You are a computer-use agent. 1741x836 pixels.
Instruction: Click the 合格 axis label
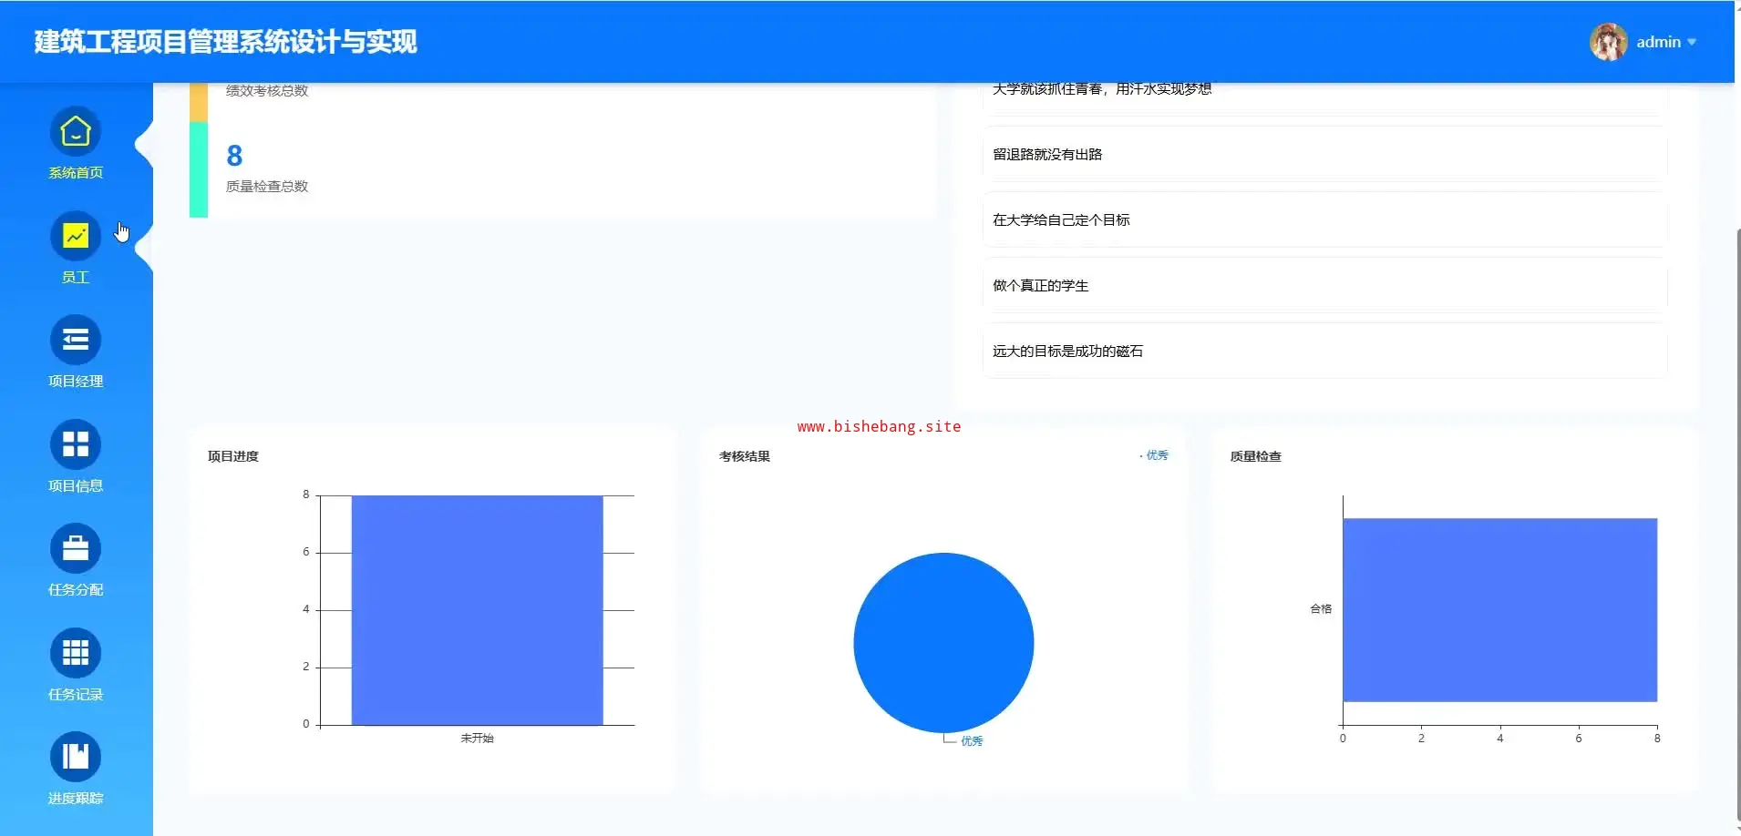pos(1321,609)
